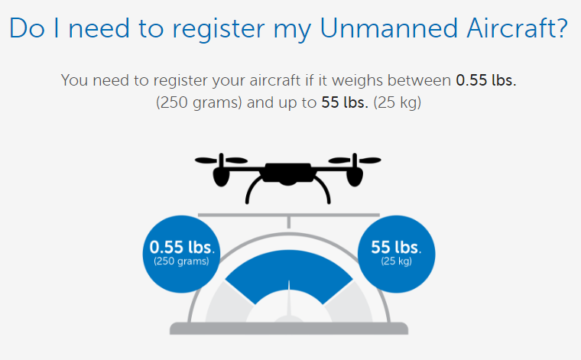Click the drone's curved landing gear
This screenshot has width=581, height=360.
288,190
